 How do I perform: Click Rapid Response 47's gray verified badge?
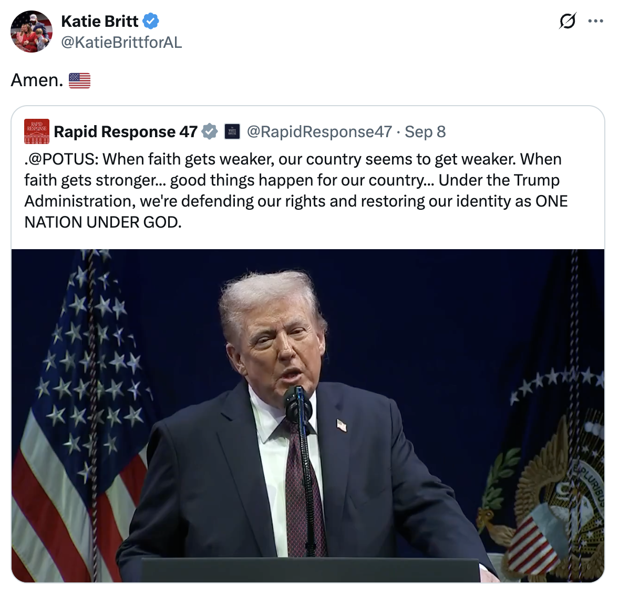[x=210, y=131]
